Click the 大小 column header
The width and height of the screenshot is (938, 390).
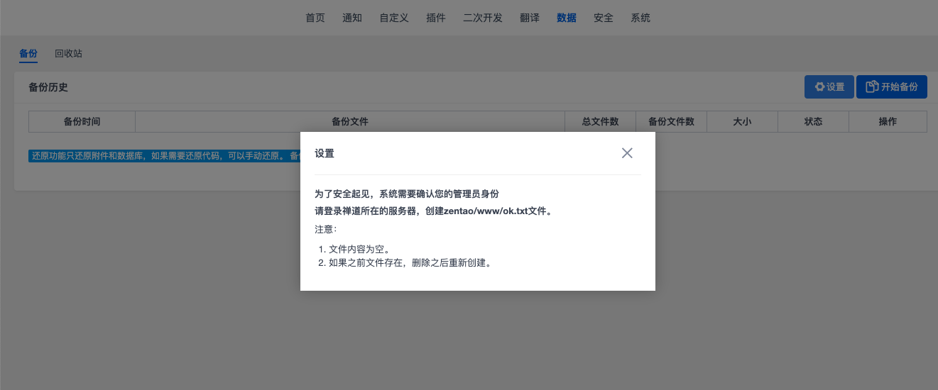tap(743, 121)
